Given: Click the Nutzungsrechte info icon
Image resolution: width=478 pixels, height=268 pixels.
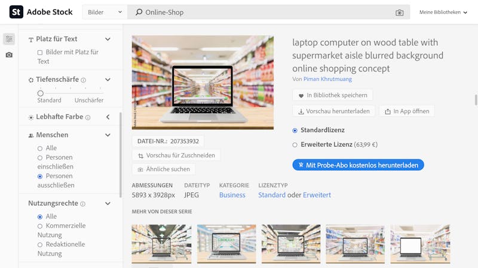Looking at the screenshot, I should tap(82, 204).
